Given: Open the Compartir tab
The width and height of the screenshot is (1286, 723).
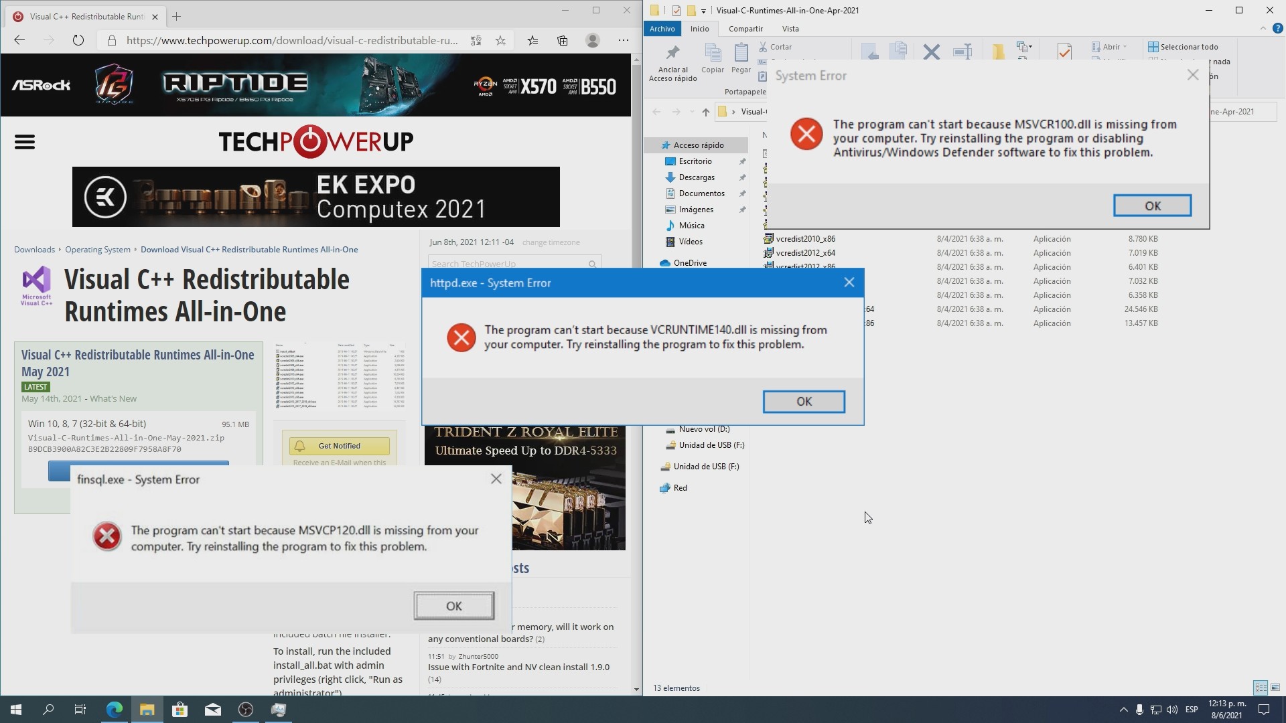Looking at the screenshot, I should [745, 29].
